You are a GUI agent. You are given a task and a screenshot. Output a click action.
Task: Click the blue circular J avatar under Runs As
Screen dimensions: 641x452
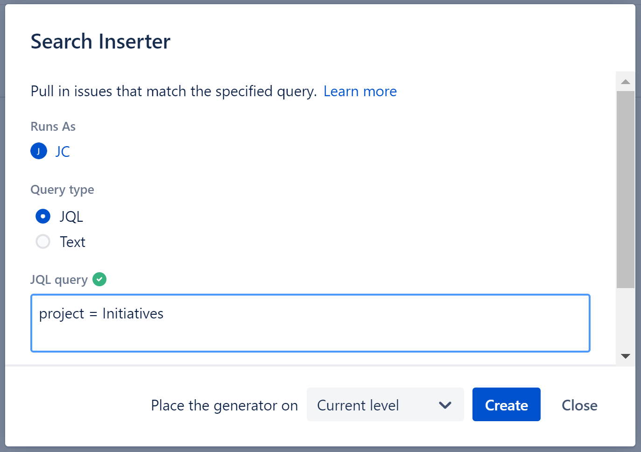click(39, 151)
